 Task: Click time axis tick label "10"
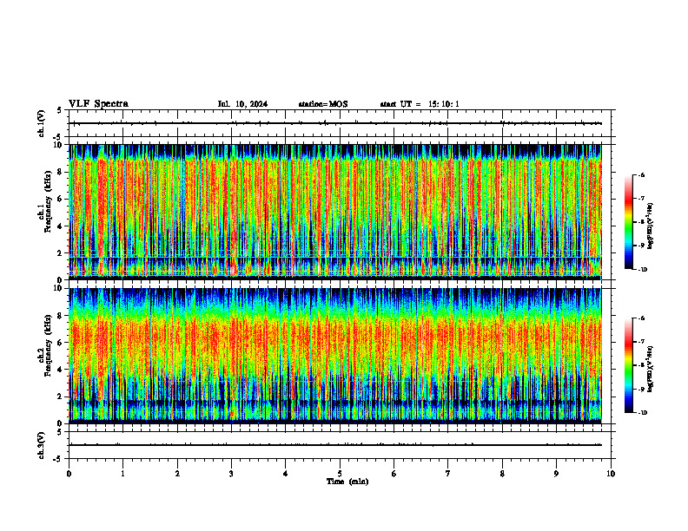click(x=611, y=474)
